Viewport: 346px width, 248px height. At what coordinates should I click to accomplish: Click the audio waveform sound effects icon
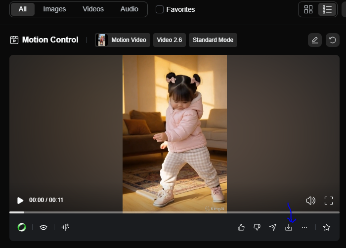65,227
